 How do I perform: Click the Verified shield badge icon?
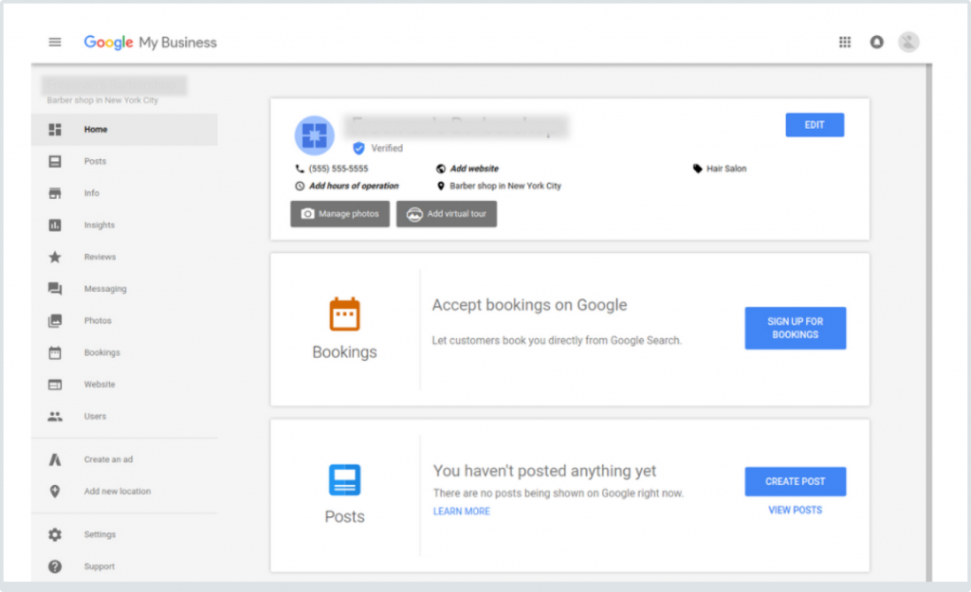pyautogui.click(x=358, y=149)
